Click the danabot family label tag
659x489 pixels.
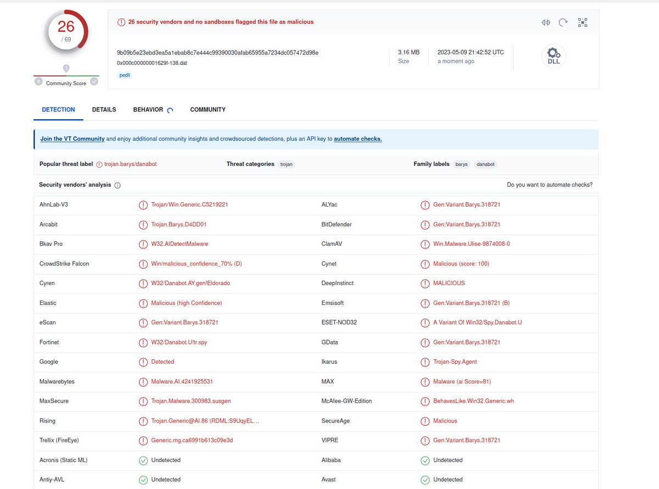485,164
